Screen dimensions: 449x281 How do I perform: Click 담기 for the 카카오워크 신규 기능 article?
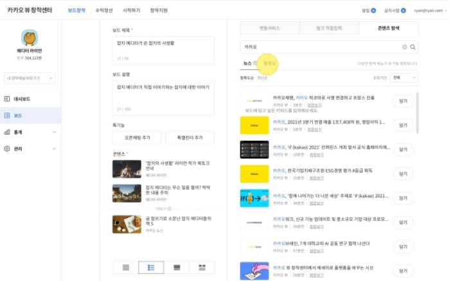tap(403, 222)
